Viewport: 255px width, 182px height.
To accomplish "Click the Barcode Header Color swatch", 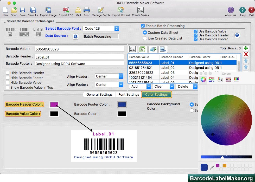I will pos(54,105).
